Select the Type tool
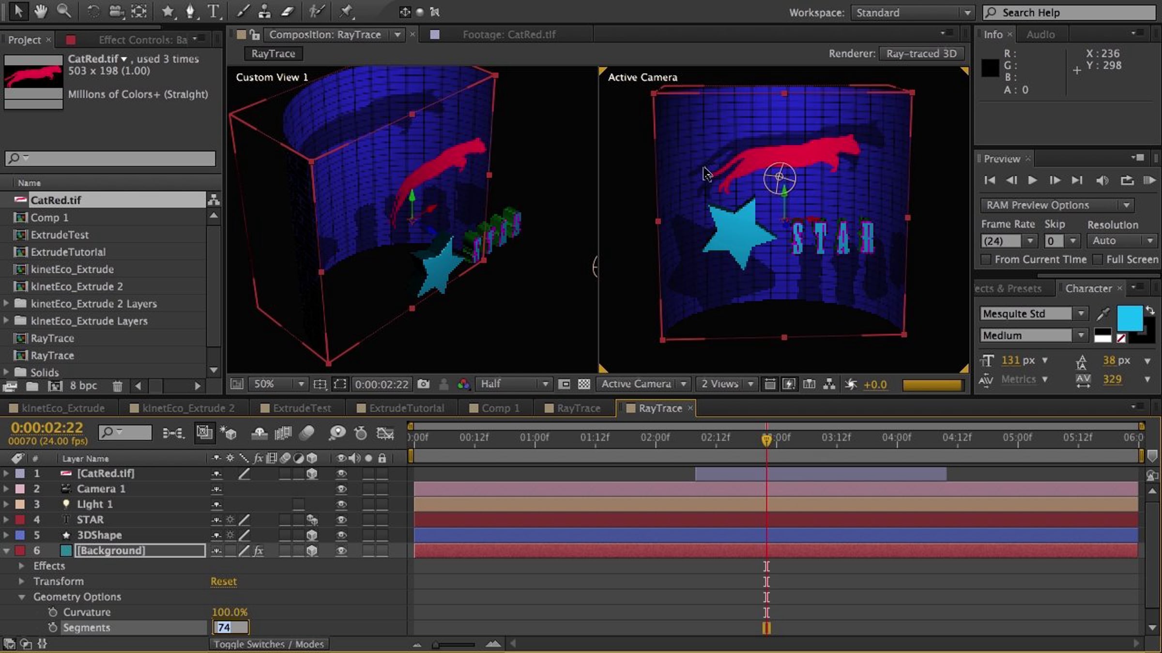 pos(213,12)
